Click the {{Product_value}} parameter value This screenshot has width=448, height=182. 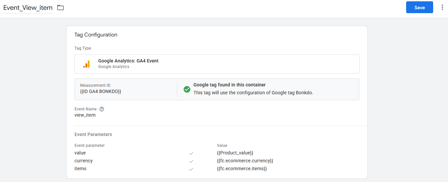(235, 153)
